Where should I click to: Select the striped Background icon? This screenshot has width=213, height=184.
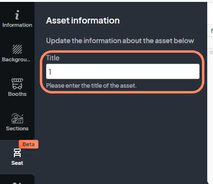pyautogui.click(x=17, y=49)
